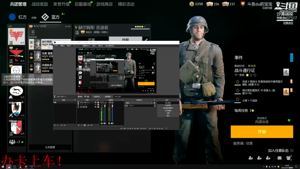
Task: Click bookmark on 用火炮支援消灭 task
Action: click(x=291, y=90)
